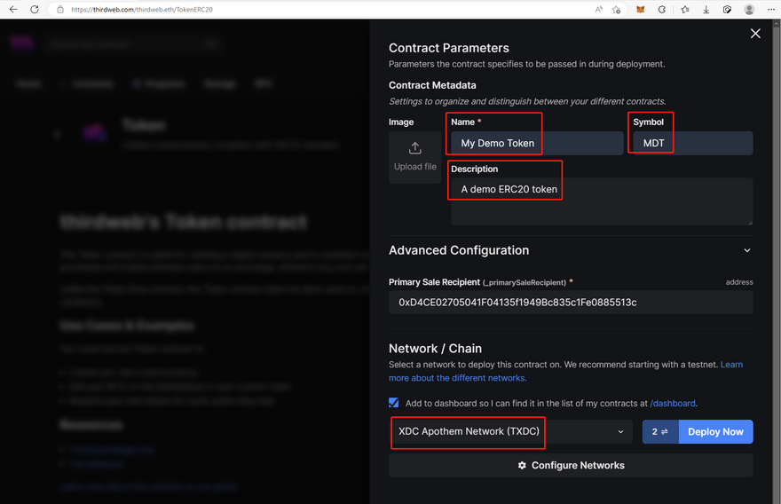Close the Contract Parameters panel
The width and height of the screenshot is (781, 504).
tap(755, 34)
